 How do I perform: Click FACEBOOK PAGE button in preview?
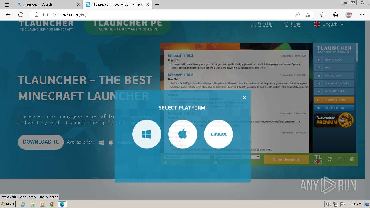pos(334,108)
